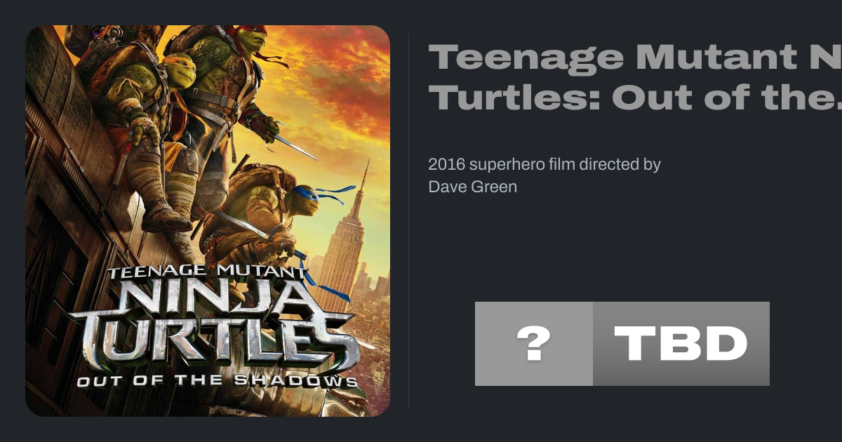This screenshot has height=442, width=842.
Task: Click the vertical divider beside the poster
Action: coord(409,221)
